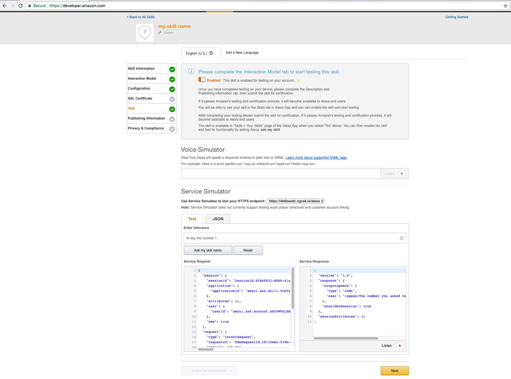Toggle the Enabled testing switch

click(x=202, y=80)
